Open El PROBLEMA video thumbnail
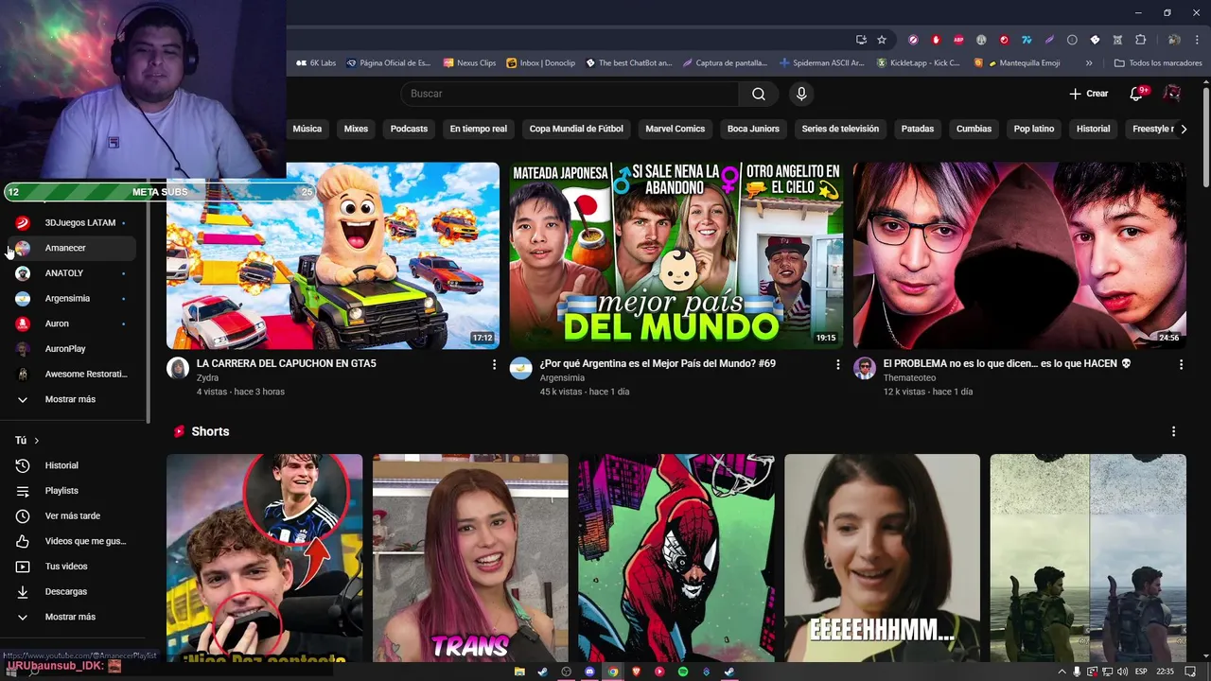 [1019, 255]
